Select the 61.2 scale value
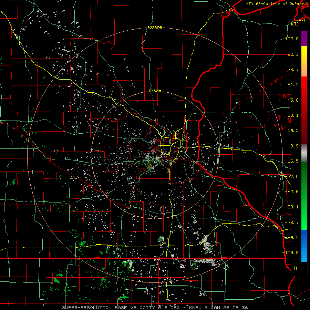 (x=293, y=85)
